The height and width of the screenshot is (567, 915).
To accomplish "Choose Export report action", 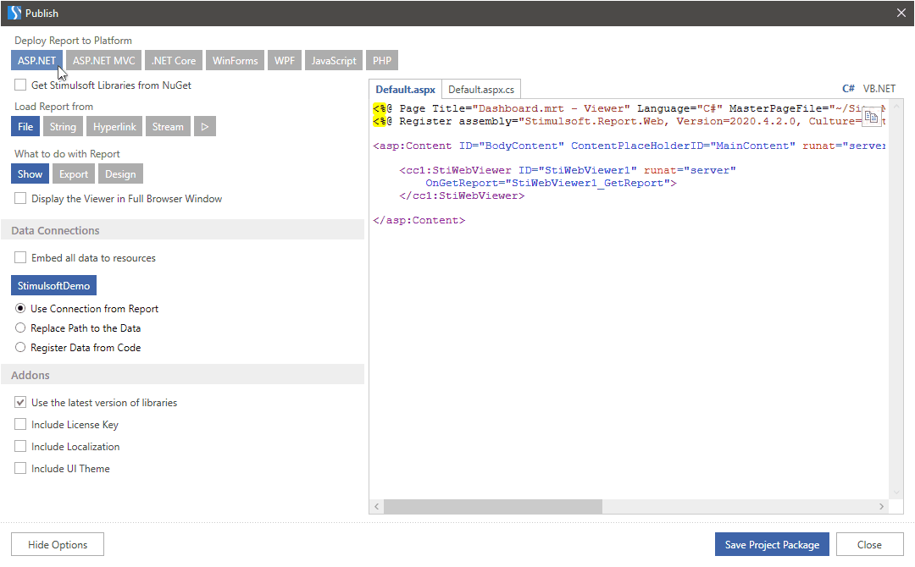I will 74,173.
